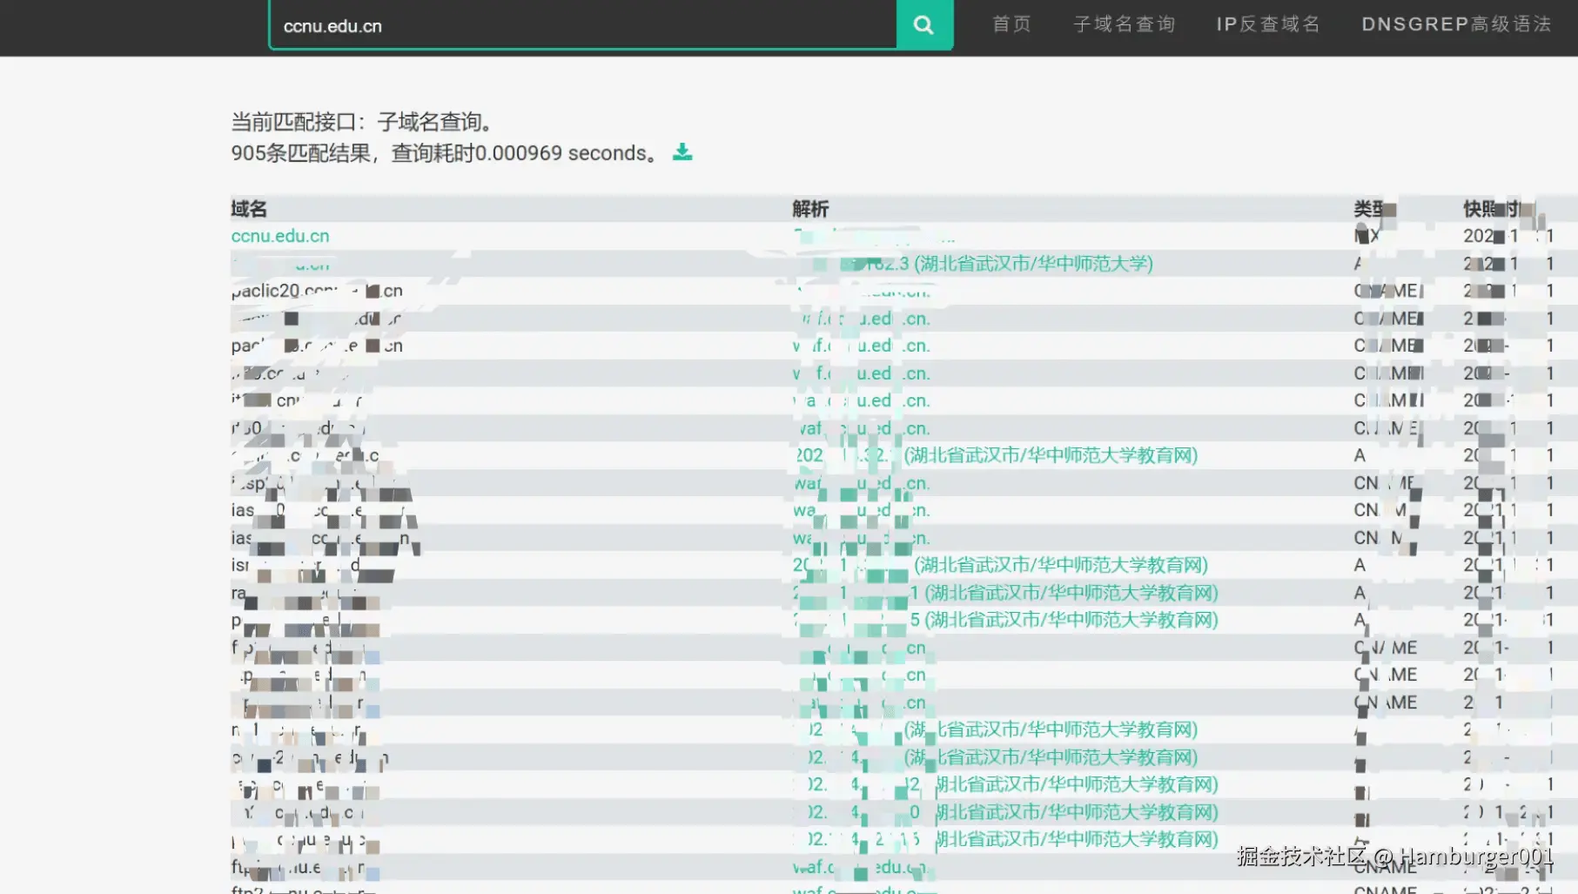Click the 域名 column header
The image size is (1578, 894).
click(x=247, y=209)
